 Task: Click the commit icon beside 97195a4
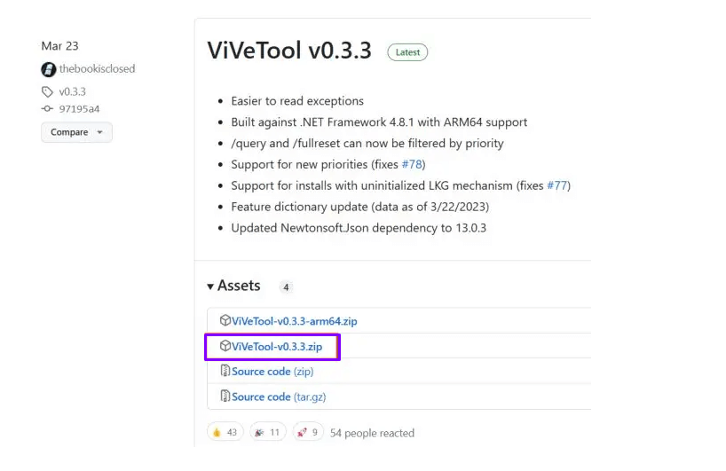click(x=48, y=109)
